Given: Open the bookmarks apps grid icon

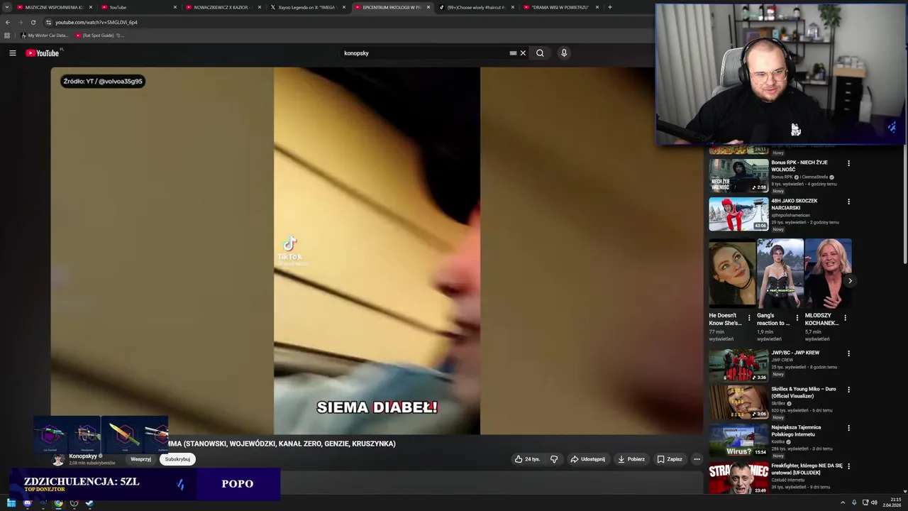Looking at the screenshot, I should 7,35.
